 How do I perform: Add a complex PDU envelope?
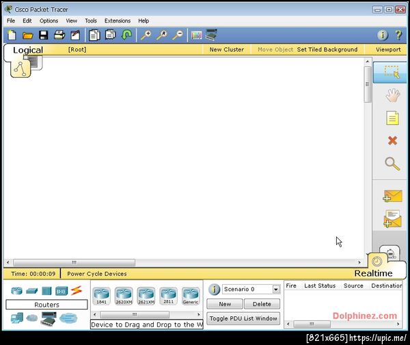click(x=392, y=219)
